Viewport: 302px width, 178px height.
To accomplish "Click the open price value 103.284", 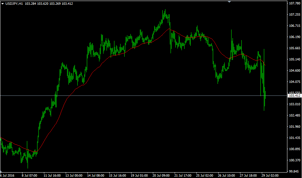I will point(30,4).
